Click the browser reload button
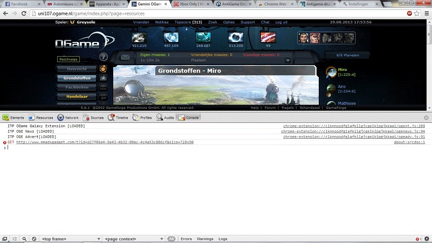The image size is (432, 243). click(24, 13)
